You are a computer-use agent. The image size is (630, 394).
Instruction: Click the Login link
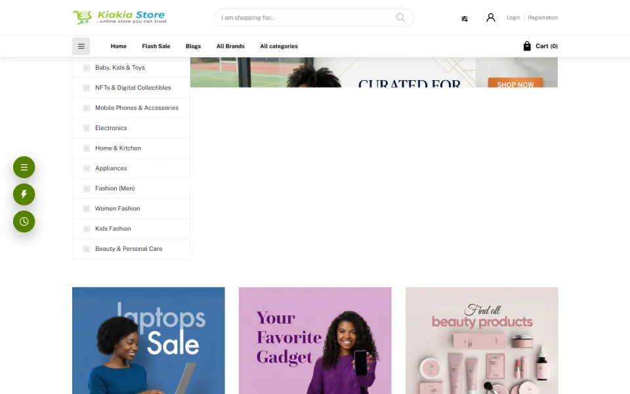coord(513,17)
